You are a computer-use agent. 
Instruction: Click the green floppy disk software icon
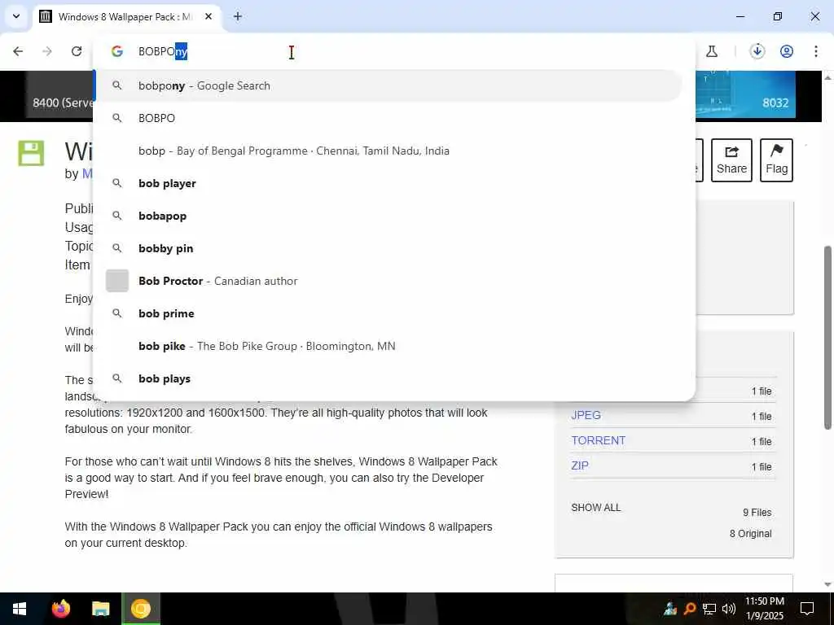click(x=32, y=154)
